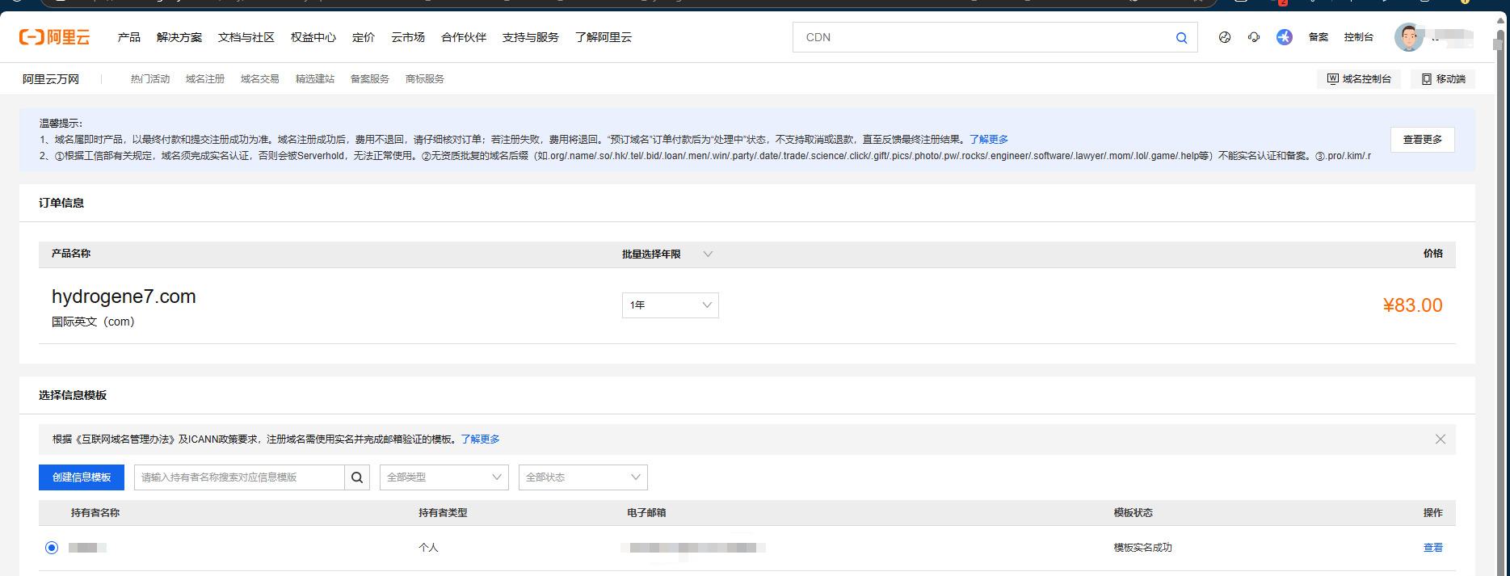Dismiss the ICANN policy notice
Image resolution: width=1510 pixels, height=576 pixels.
click(1441, 439)
